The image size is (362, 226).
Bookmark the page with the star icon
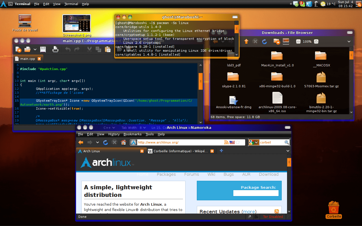pos(238,142)
